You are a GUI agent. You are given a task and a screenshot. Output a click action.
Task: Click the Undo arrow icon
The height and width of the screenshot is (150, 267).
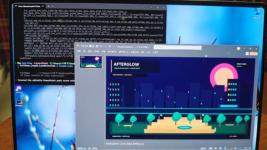click(101, 46)
